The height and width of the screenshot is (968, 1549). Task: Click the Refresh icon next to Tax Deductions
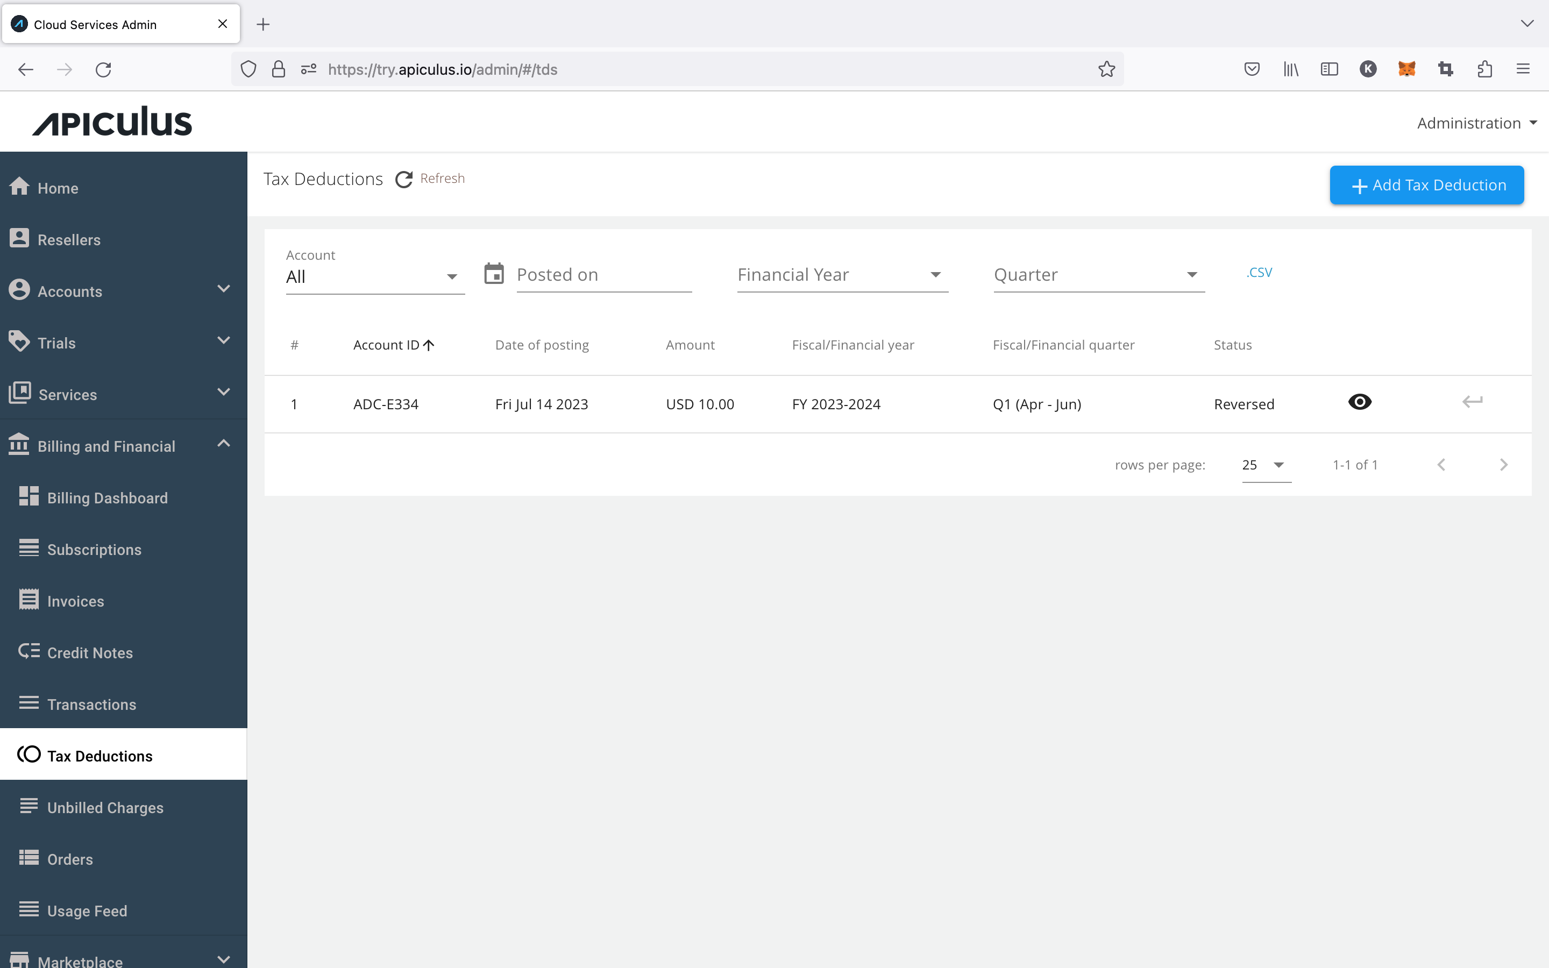pyautogui.click(x=404, y=179)
